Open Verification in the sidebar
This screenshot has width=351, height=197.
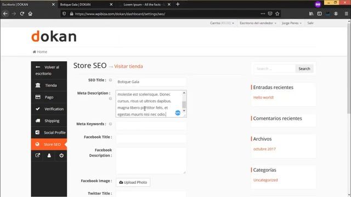click(49, 109)
